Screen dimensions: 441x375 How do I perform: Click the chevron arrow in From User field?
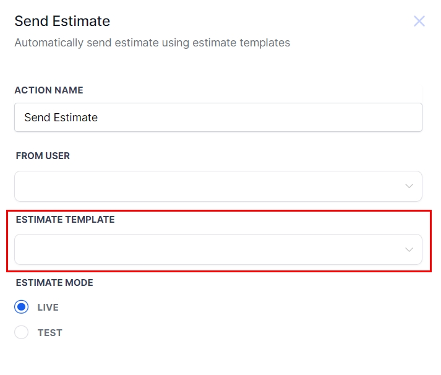click(x=409, y=186)
